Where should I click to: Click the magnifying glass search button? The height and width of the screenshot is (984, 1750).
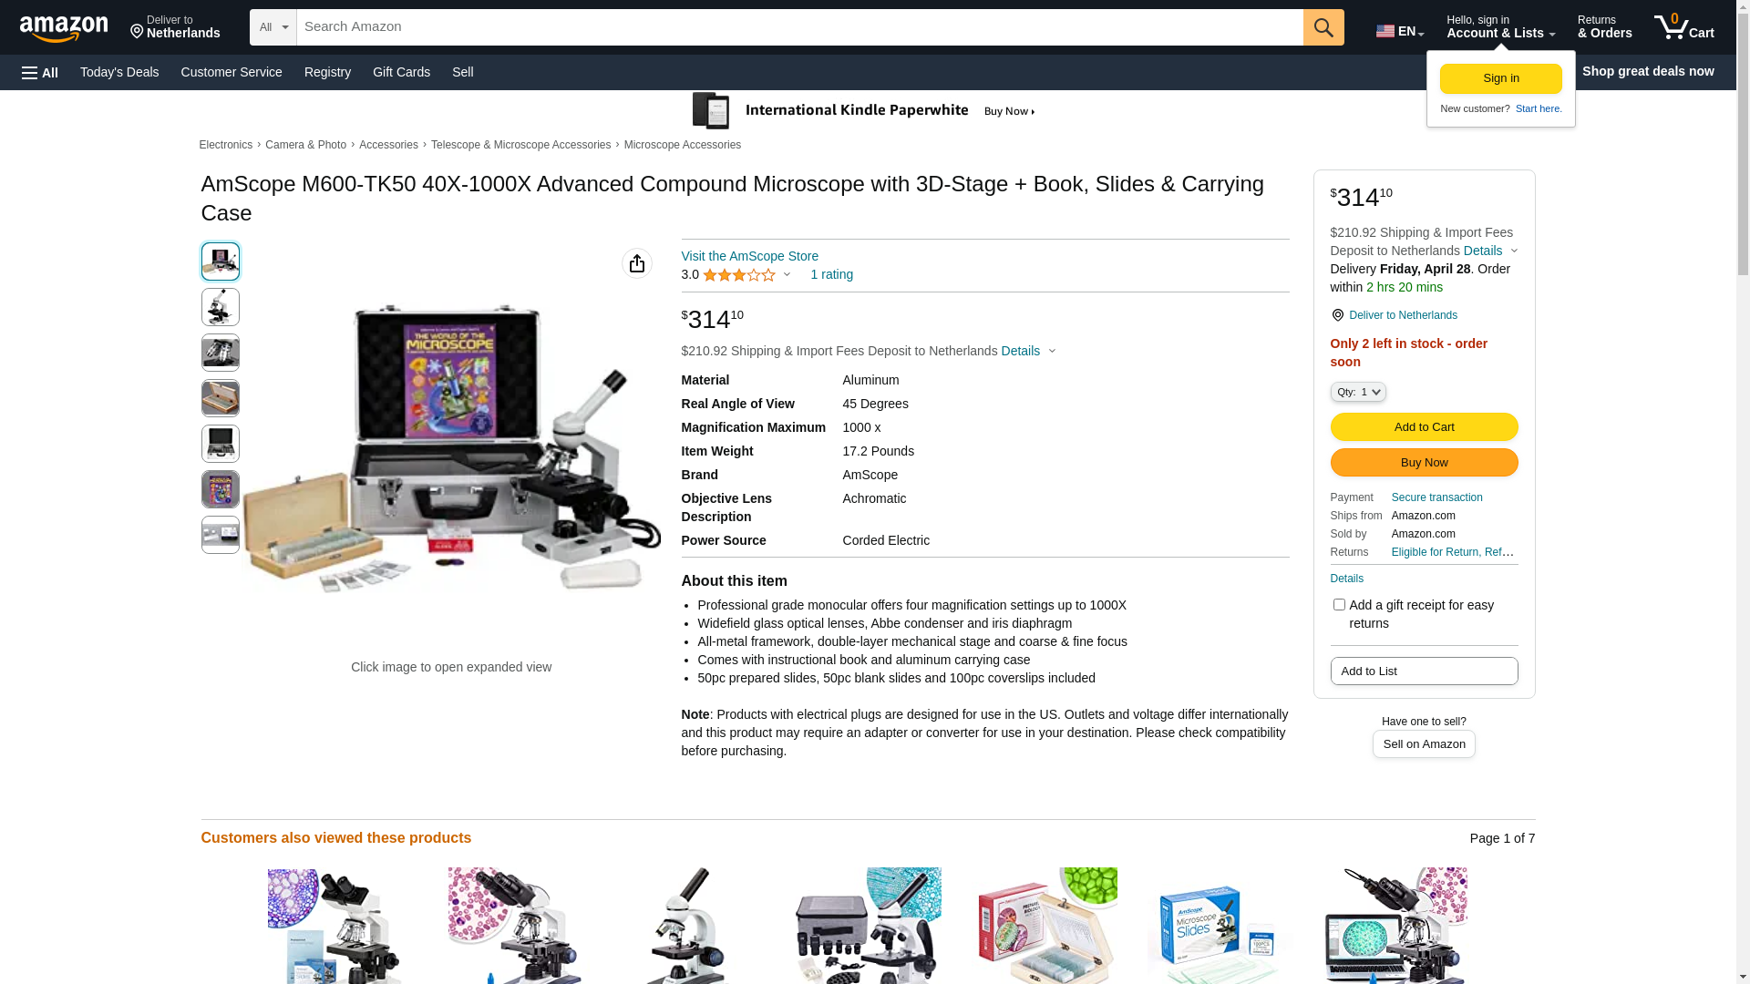(x=1323, y=27)
